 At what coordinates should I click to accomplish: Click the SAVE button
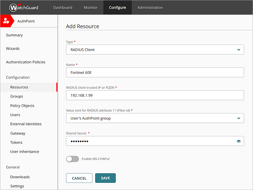click(x=105, y=178)
